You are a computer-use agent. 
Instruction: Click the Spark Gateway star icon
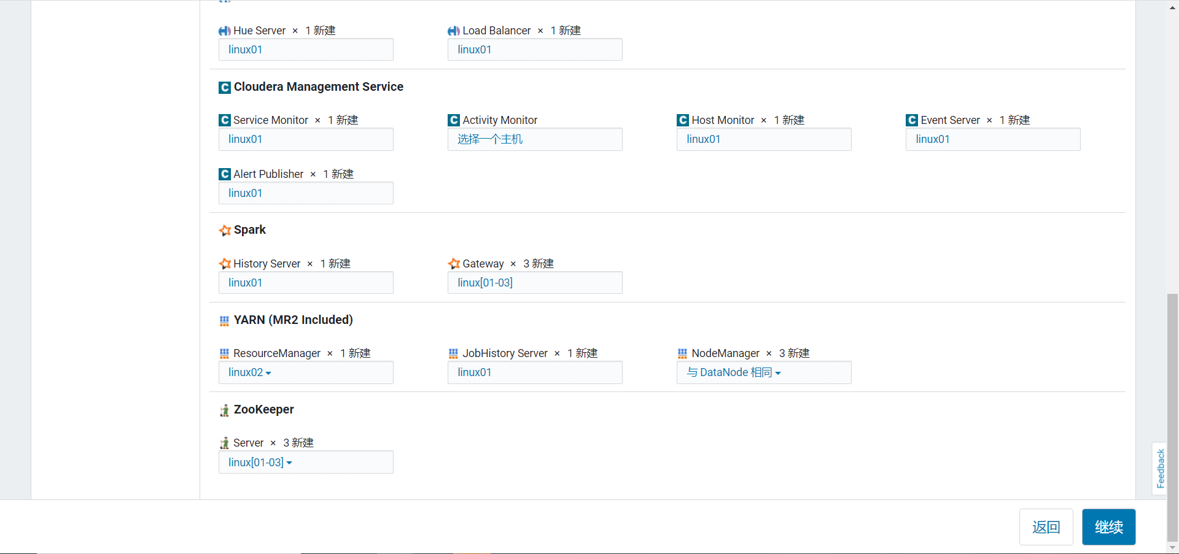[x=454, y=264]
